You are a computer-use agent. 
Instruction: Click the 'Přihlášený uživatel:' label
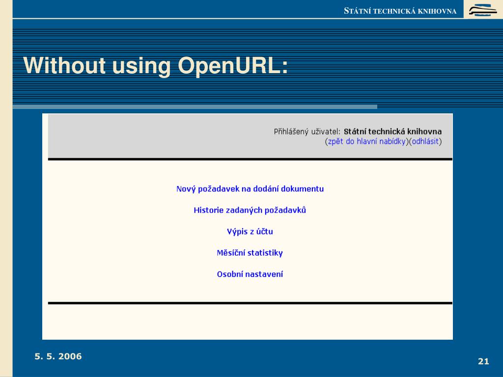(x=307, y=132)
